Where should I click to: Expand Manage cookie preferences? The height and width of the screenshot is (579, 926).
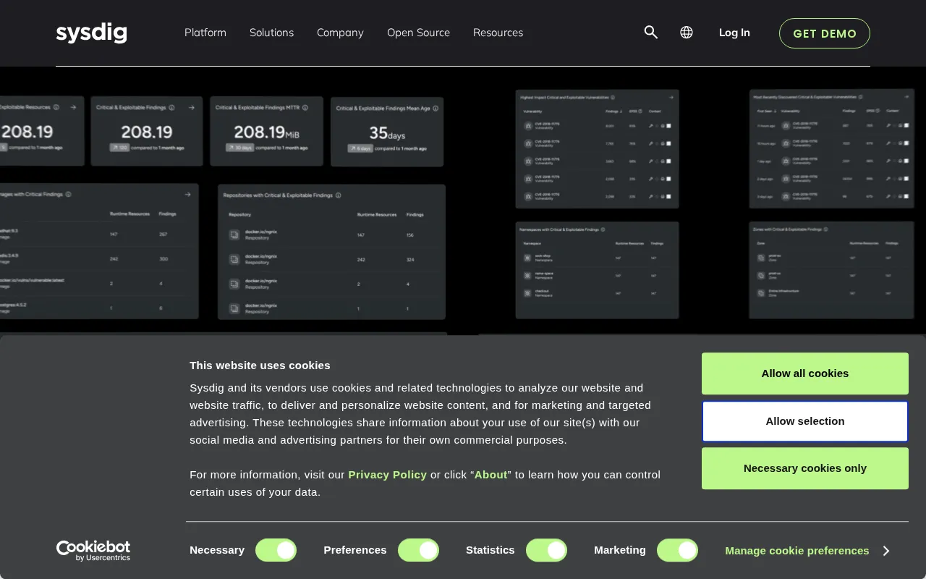(807, 551)
